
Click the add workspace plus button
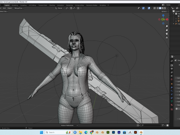(108, 5)
